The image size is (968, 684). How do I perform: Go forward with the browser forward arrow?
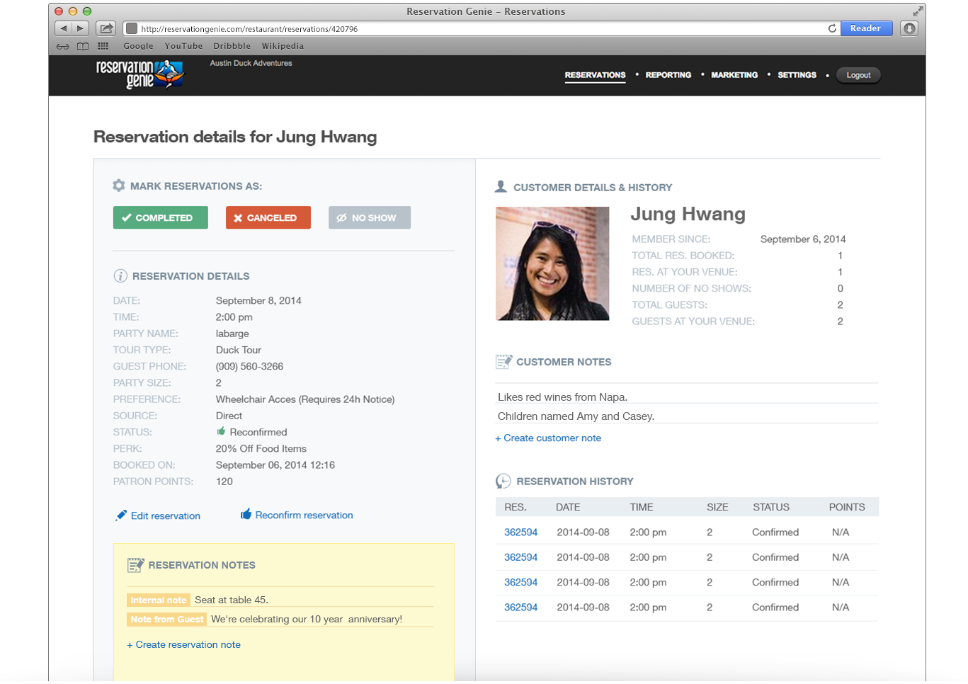81,28
